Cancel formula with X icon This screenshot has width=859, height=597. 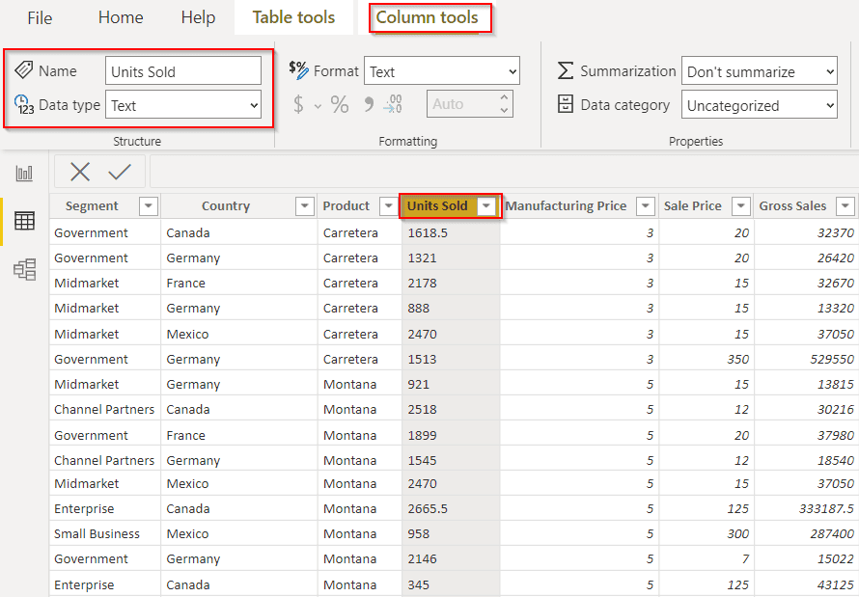click(80, 172)
